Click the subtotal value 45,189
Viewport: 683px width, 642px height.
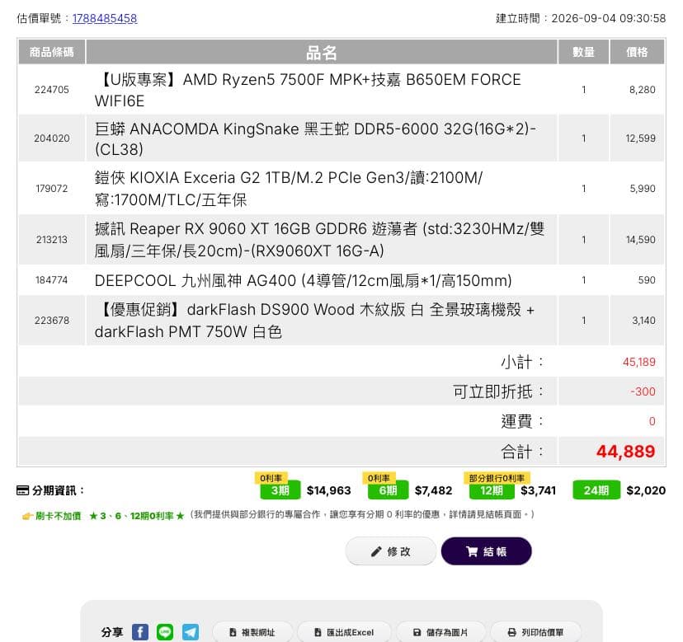639,362
